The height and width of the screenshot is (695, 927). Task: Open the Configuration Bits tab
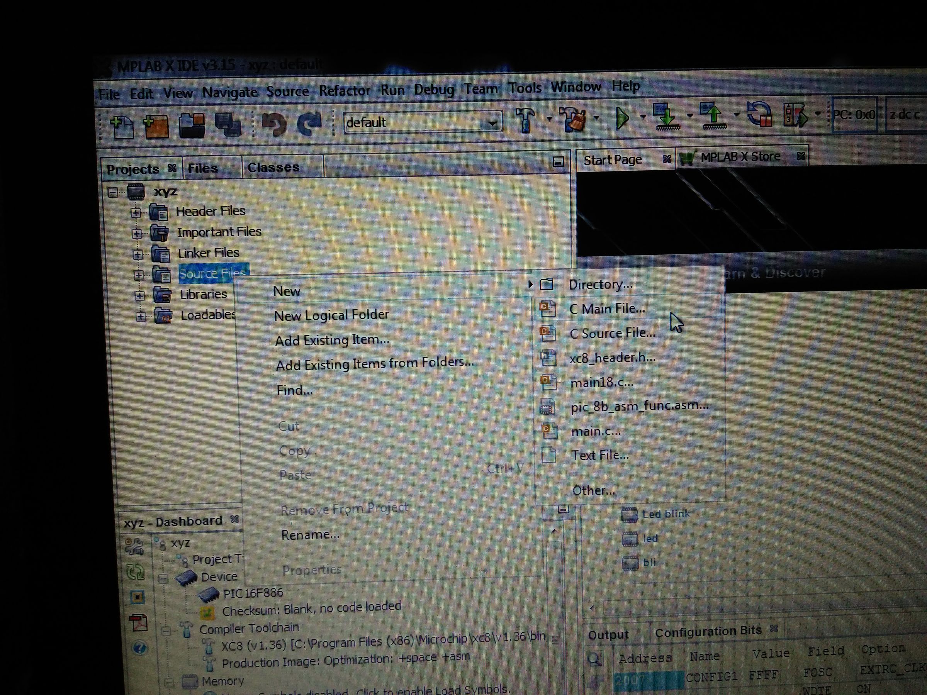click(708, 631)
